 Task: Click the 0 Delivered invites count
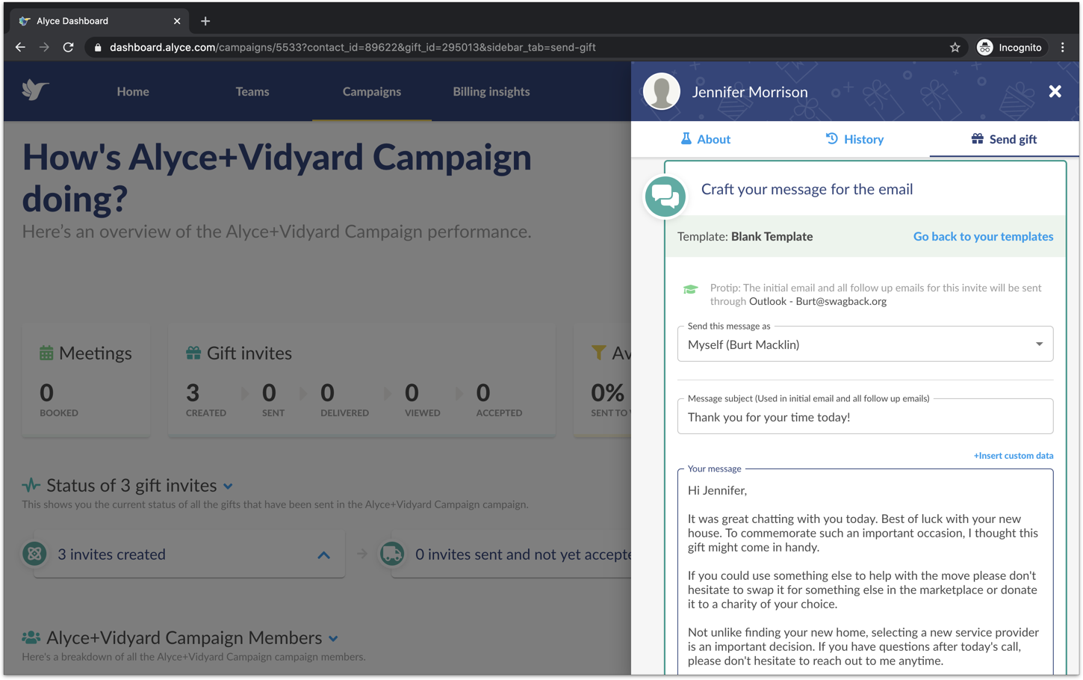(x=327, y=392)
